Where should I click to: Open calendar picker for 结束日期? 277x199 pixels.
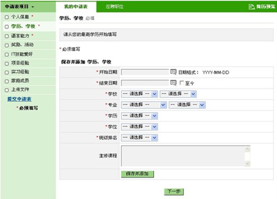click(173, 83)
